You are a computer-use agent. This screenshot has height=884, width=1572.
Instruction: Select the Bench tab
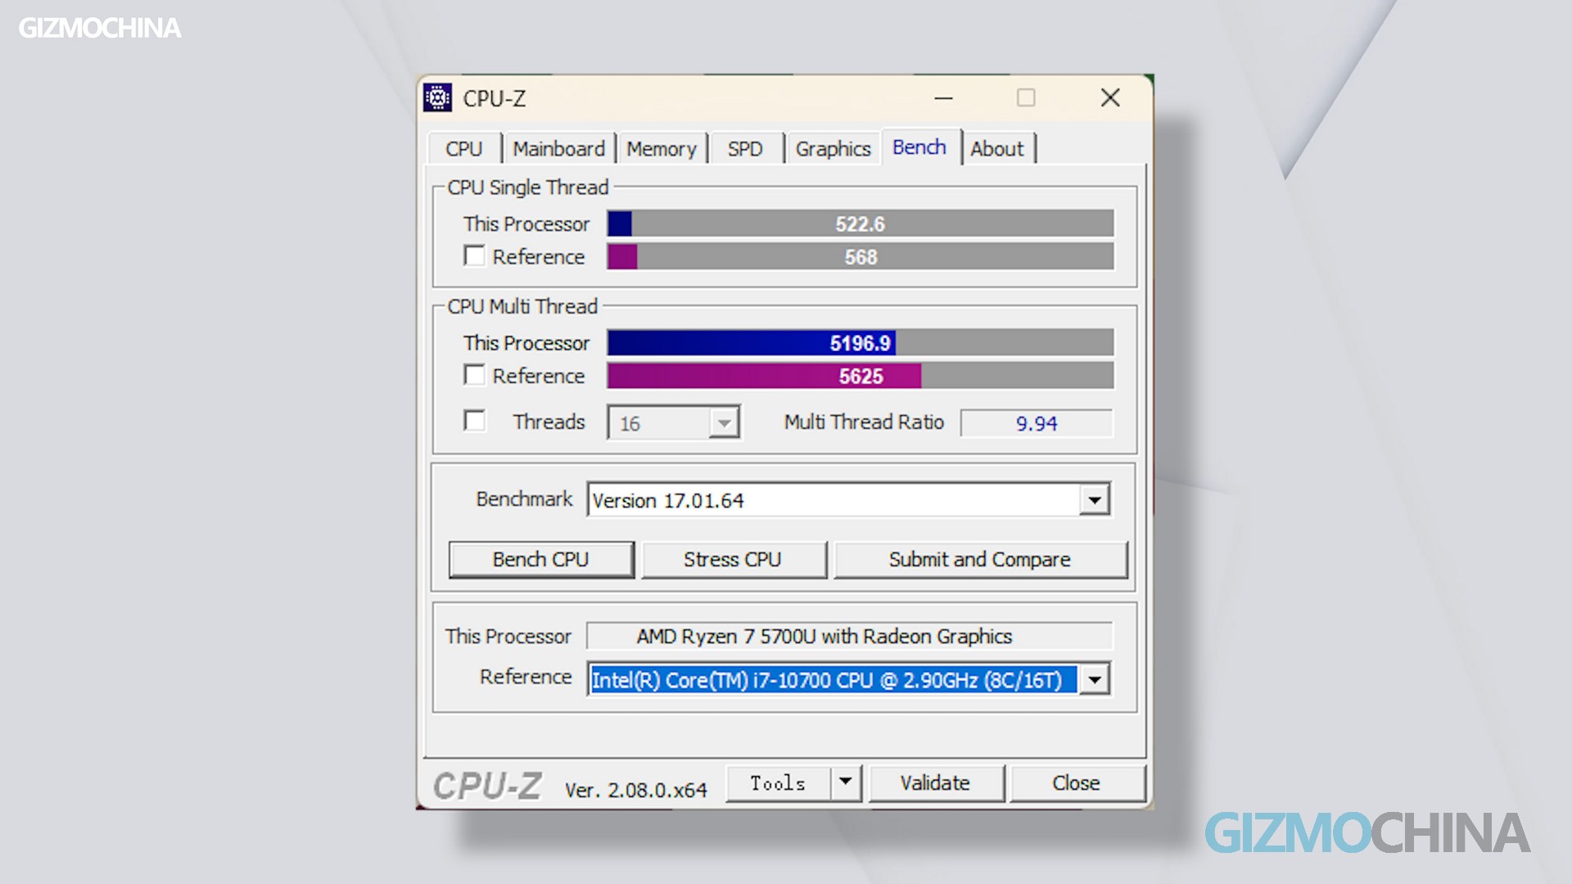919,147
